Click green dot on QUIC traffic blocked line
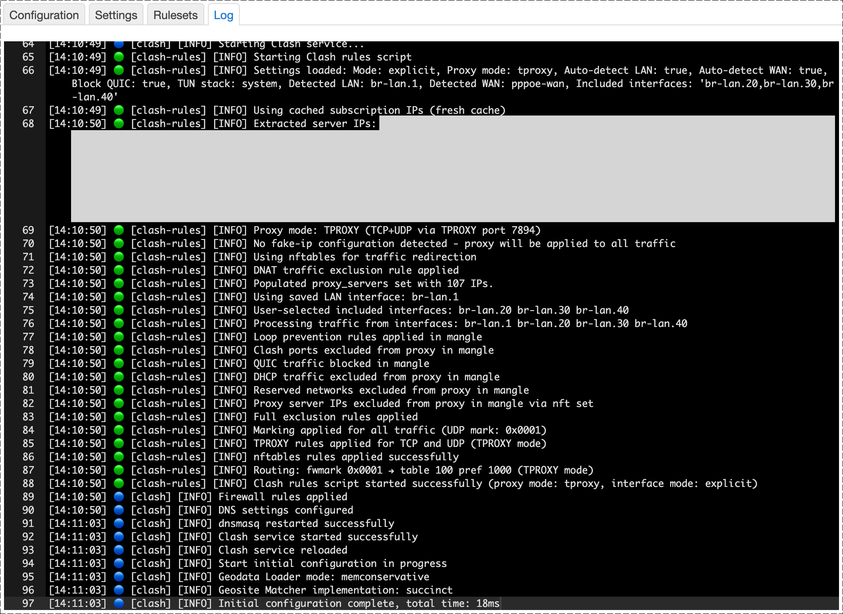The height and width of the screenshot is (614, 843). [x=119, y=363]
